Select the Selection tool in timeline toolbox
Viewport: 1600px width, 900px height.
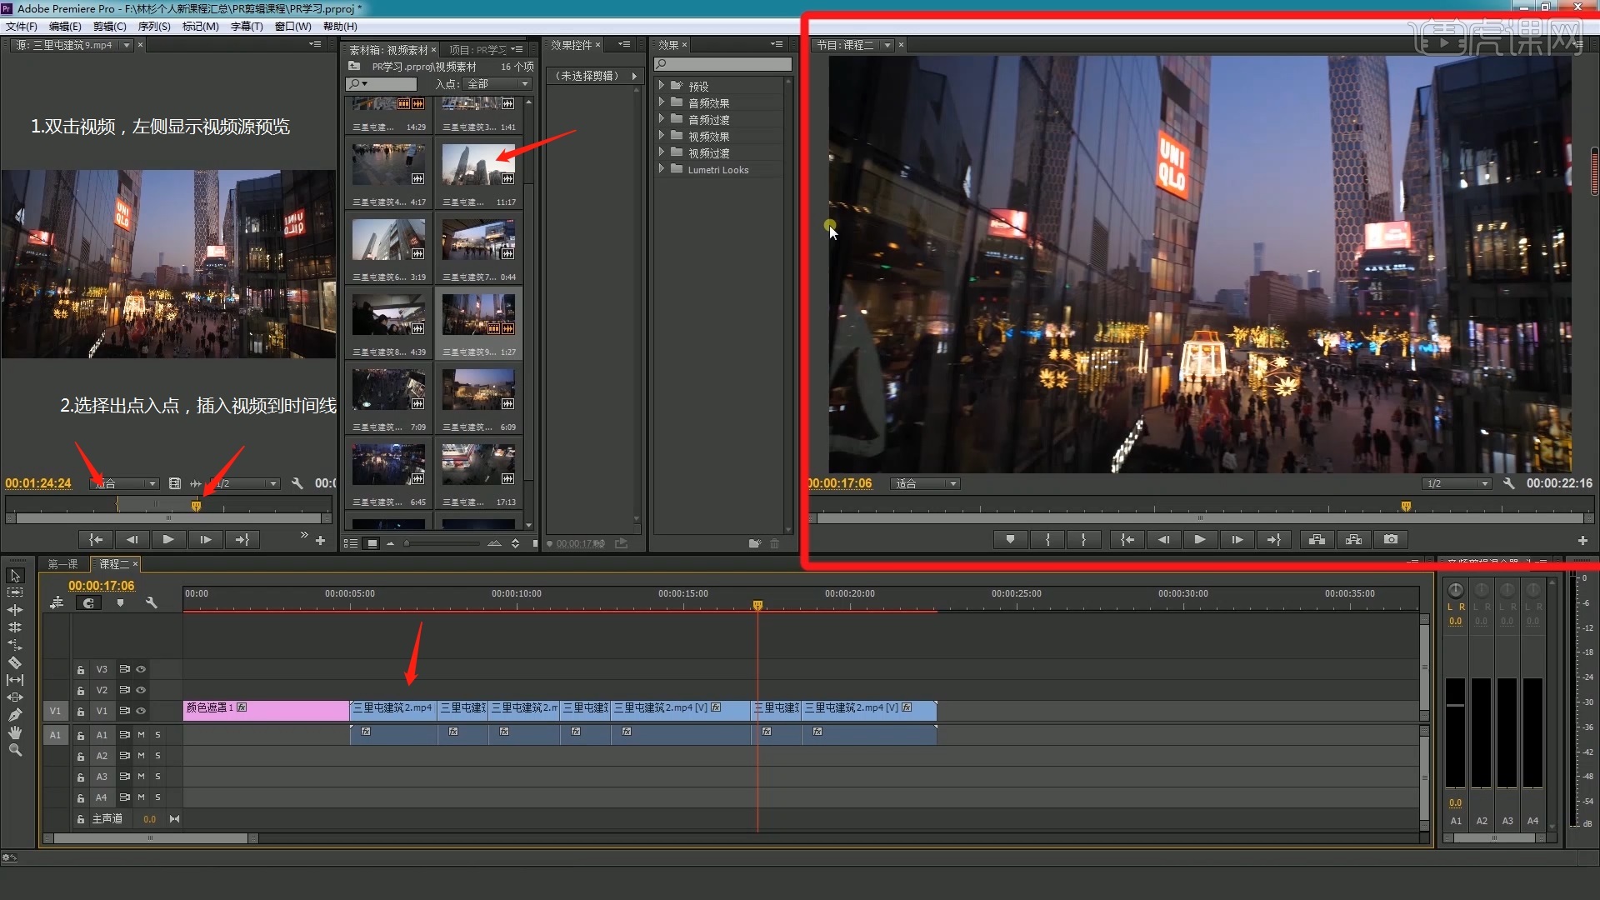15,575
